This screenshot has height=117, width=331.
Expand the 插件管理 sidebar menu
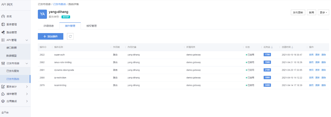point(27,94)
